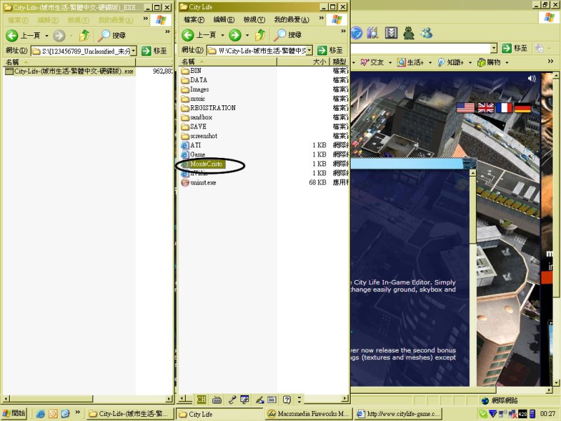Select the Game shortcut file

click(x=194, y=154)
